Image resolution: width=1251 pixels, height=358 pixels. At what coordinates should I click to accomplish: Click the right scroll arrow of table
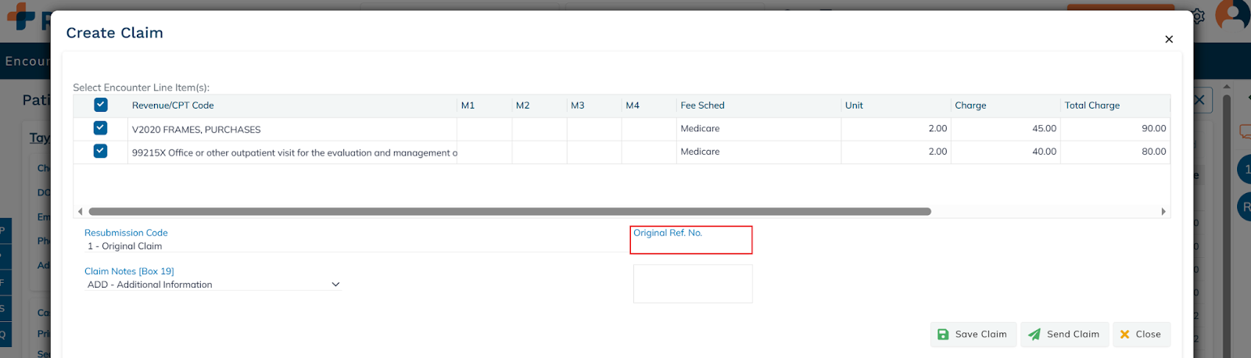point(1163,212)
